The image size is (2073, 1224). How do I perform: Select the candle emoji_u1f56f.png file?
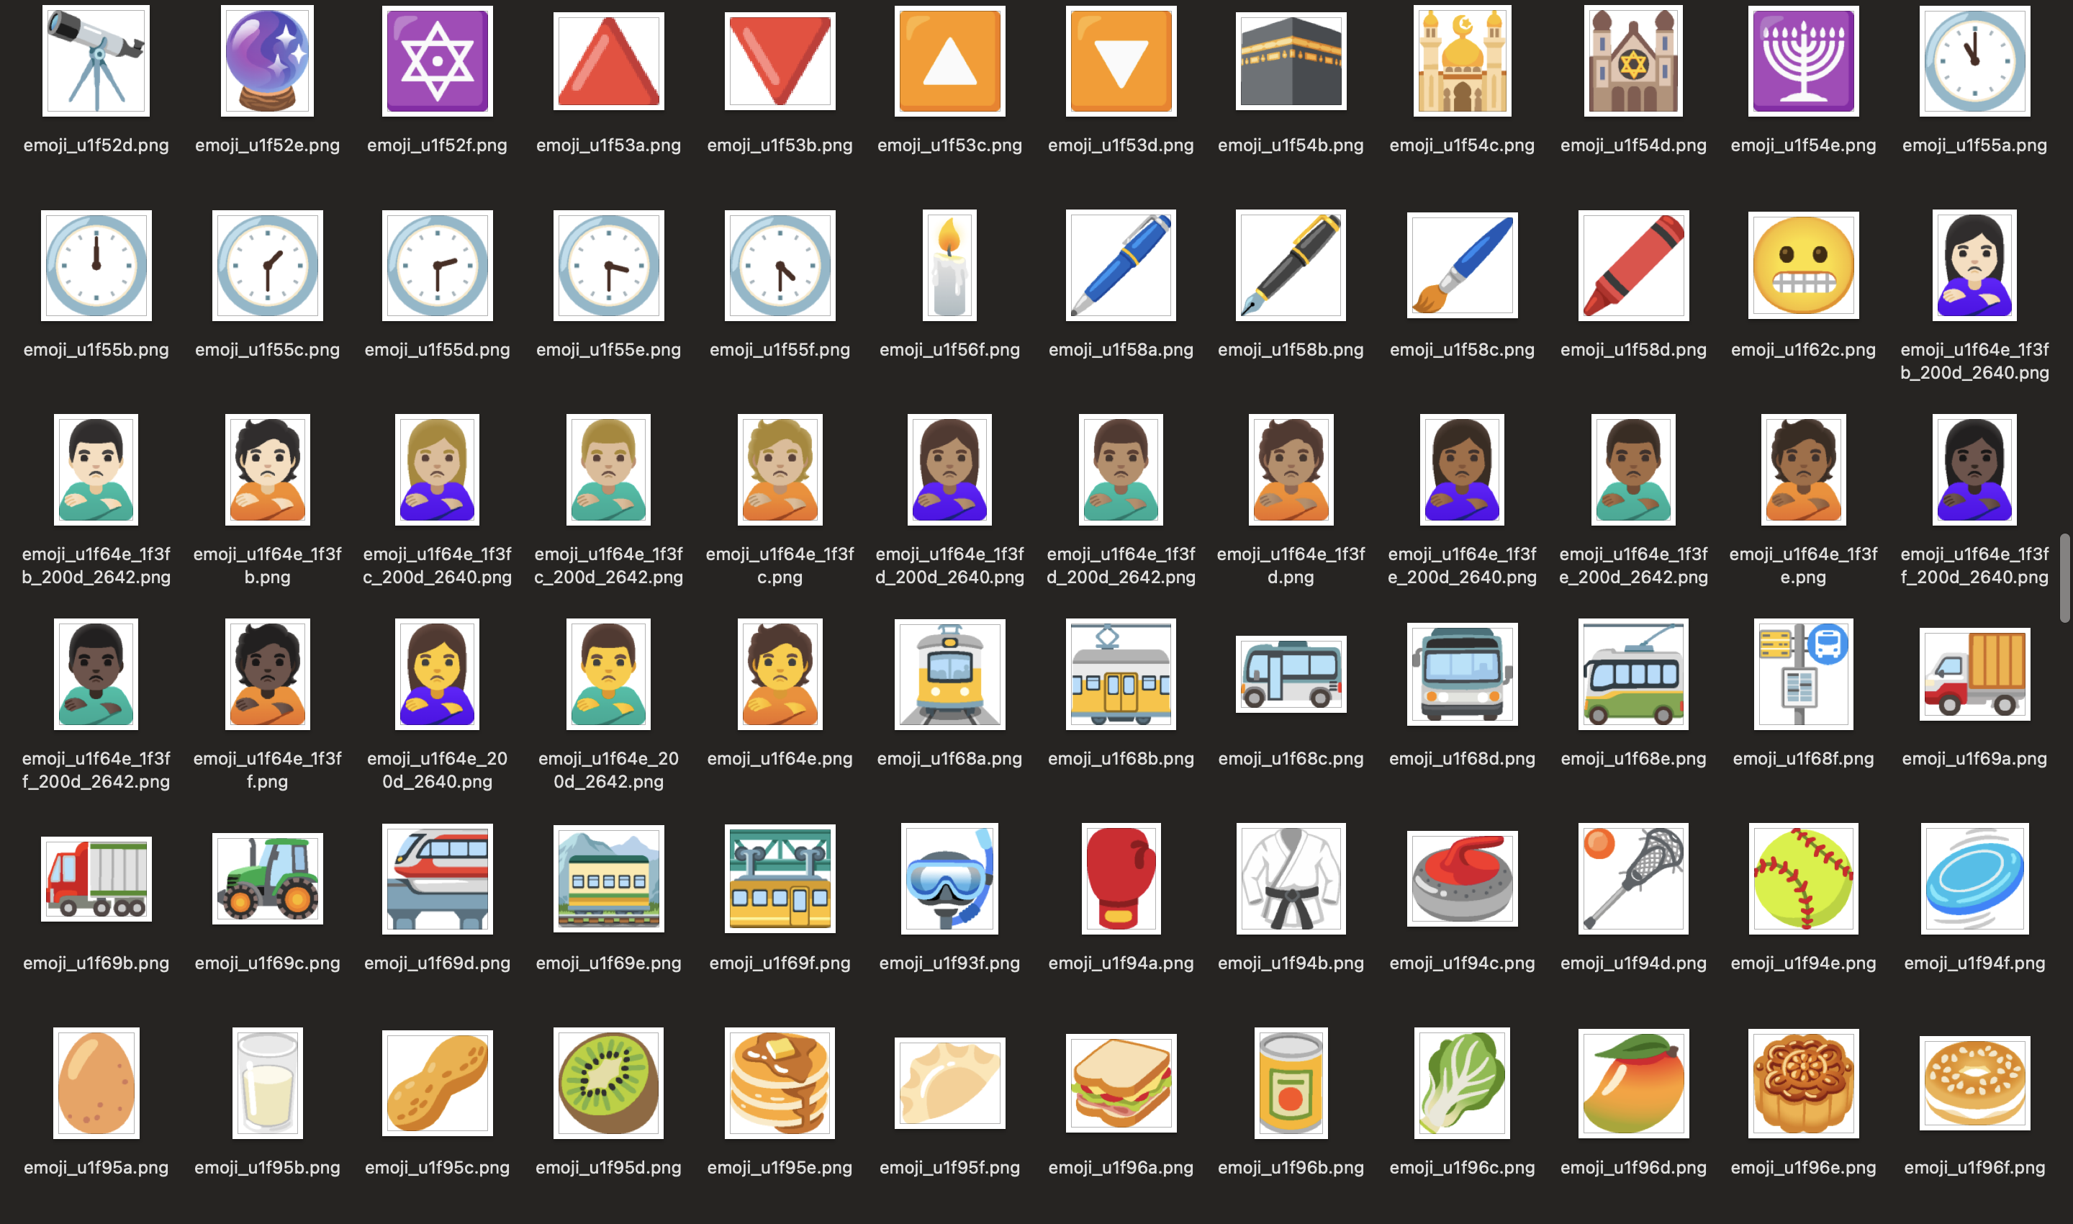point(949,265)
